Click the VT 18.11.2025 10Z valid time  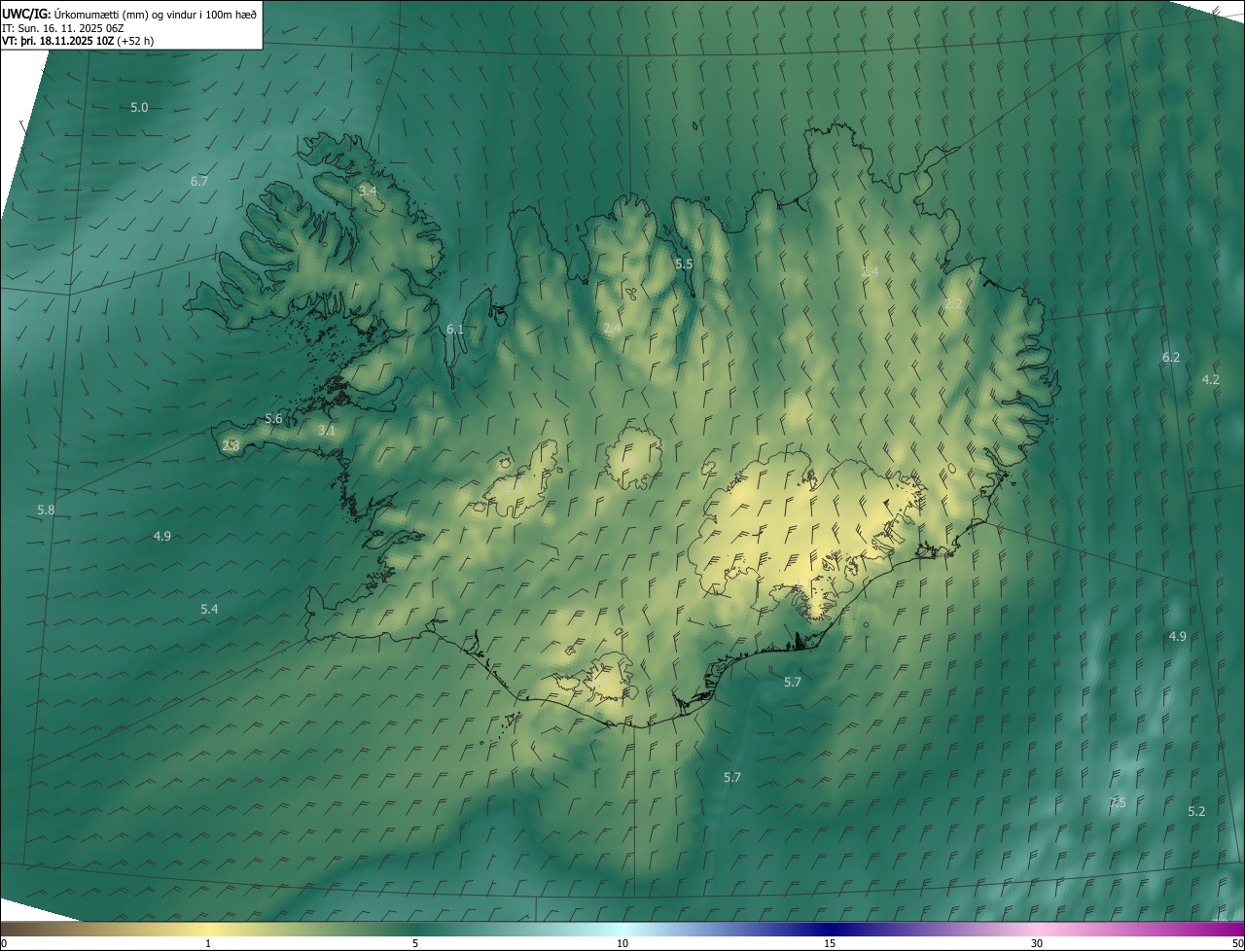78,41
